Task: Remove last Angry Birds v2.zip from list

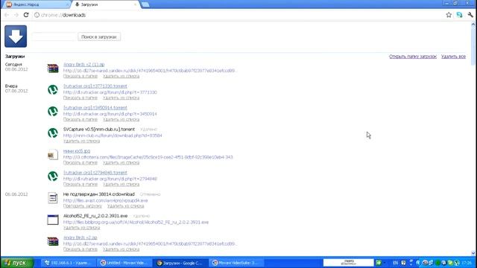Action: 121,249
